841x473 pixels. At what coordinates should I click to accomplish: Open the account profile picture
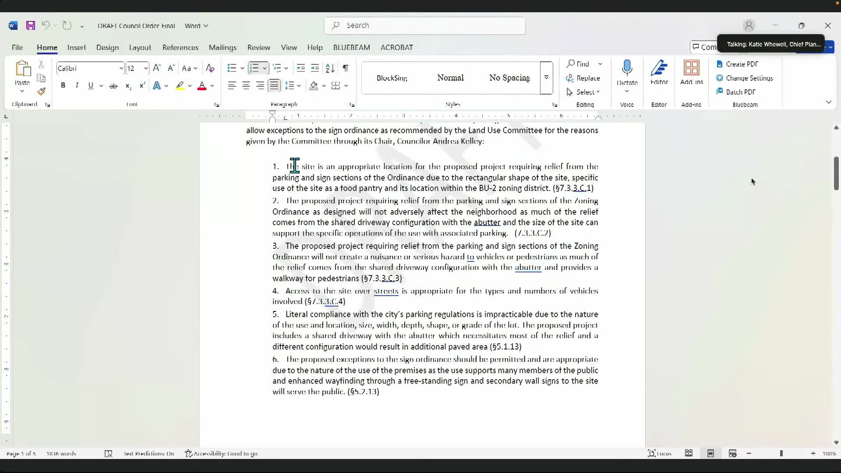click(749, 25)
